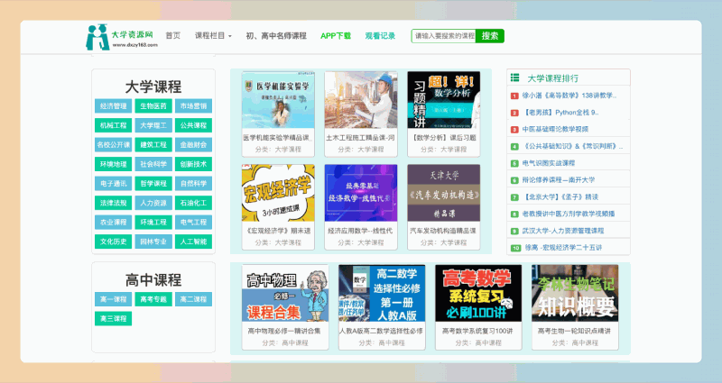Choose the 园林专业 category tag
The width and height of the screenshot is (722, 383).
coord(153,241)
